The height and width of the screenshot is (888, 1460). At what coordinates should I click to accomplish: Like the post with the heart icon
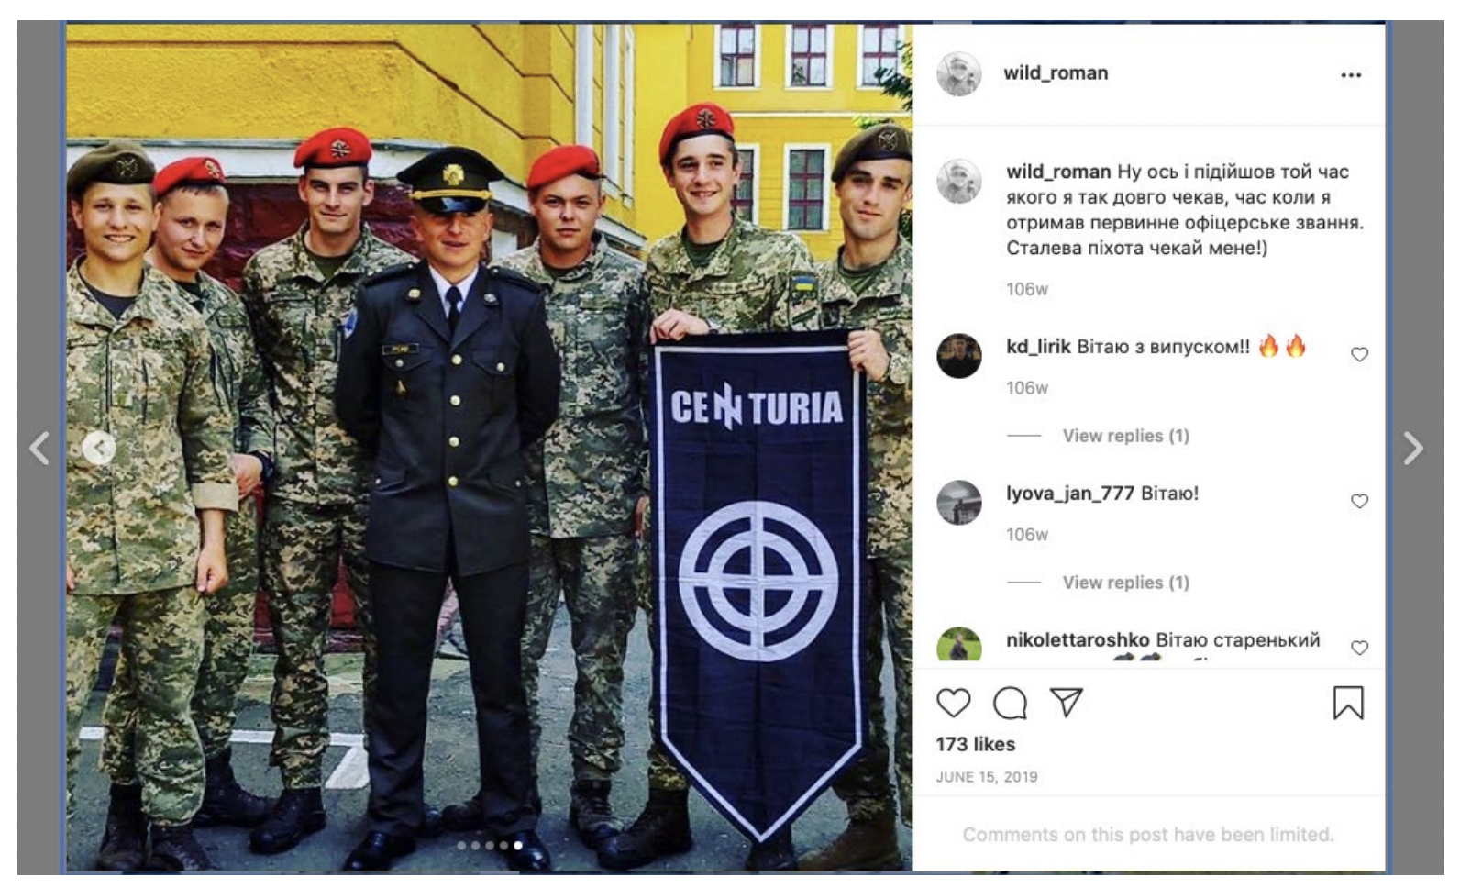pos(953,703)
